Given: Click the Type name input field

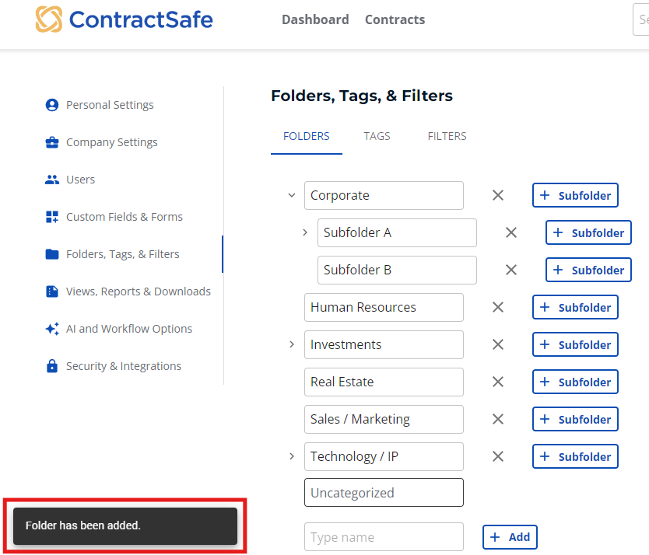Looking at the screenshot, I should (384, 536).
